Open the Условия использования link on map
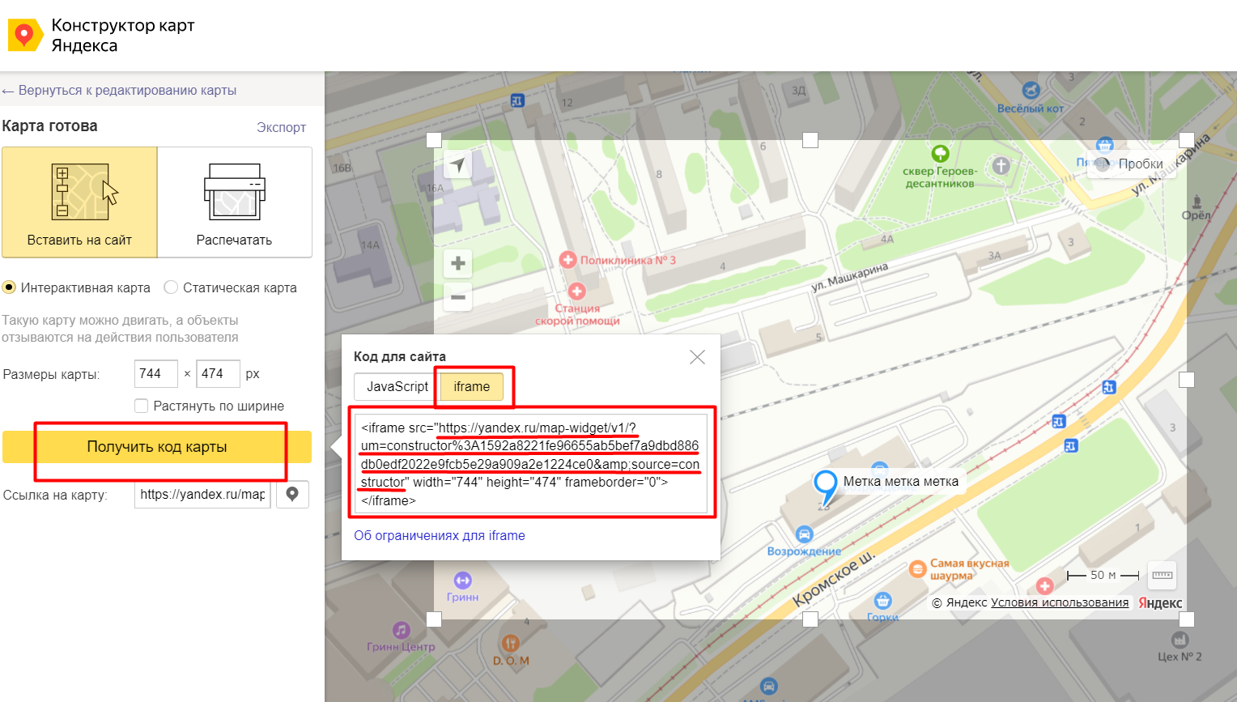 [1060, 602]
